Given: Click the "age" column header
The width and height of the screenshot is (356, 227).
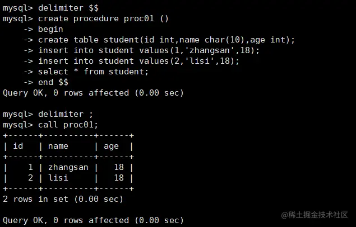Looking at the screenshot, I should 111,146.
